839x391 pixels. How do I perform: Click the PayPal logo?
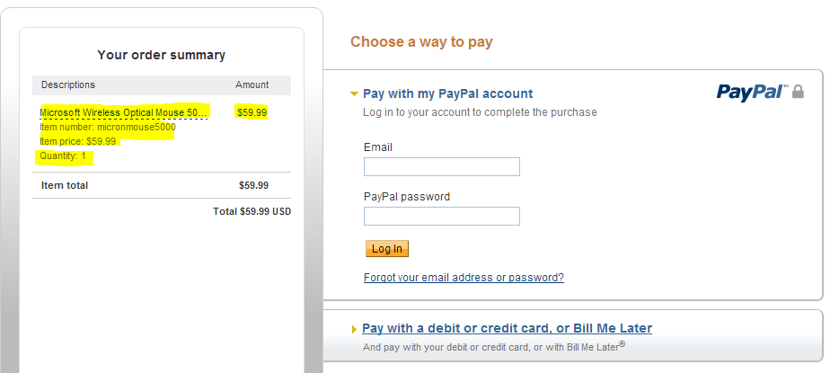pos(751,92)
